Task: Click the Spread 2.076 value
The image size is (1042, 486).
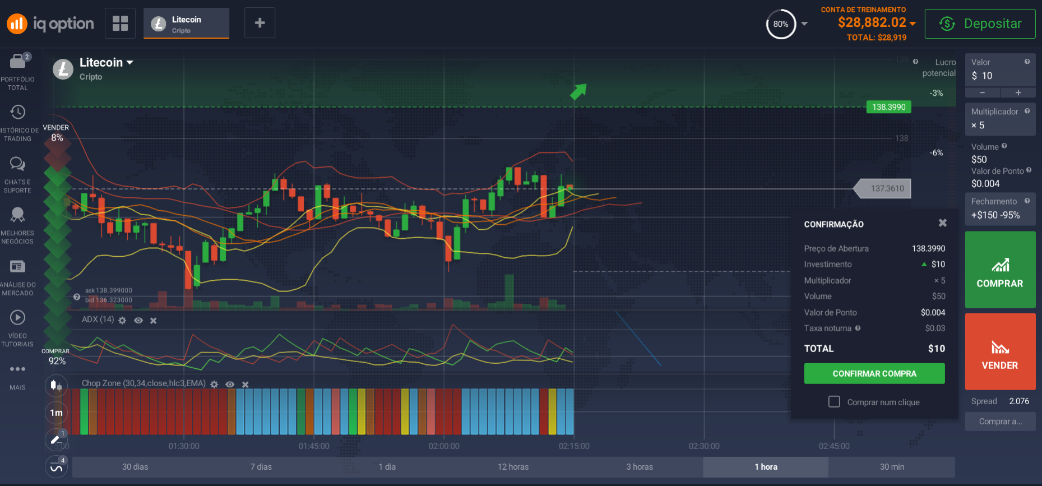Action: tap(1019, 401)
